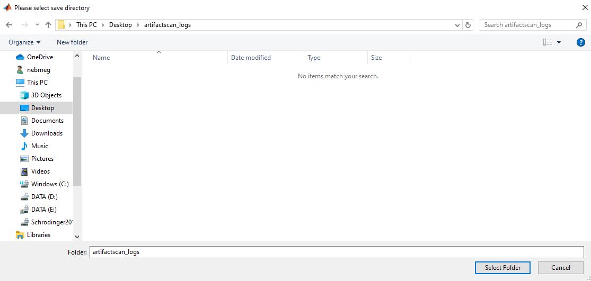
Task: Open recent locations dropdown chevron
Action: 37,25
